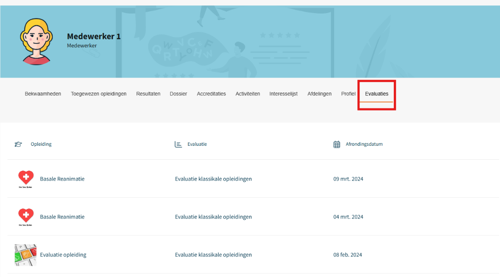Open the Dossier tab

click(178, 94)
